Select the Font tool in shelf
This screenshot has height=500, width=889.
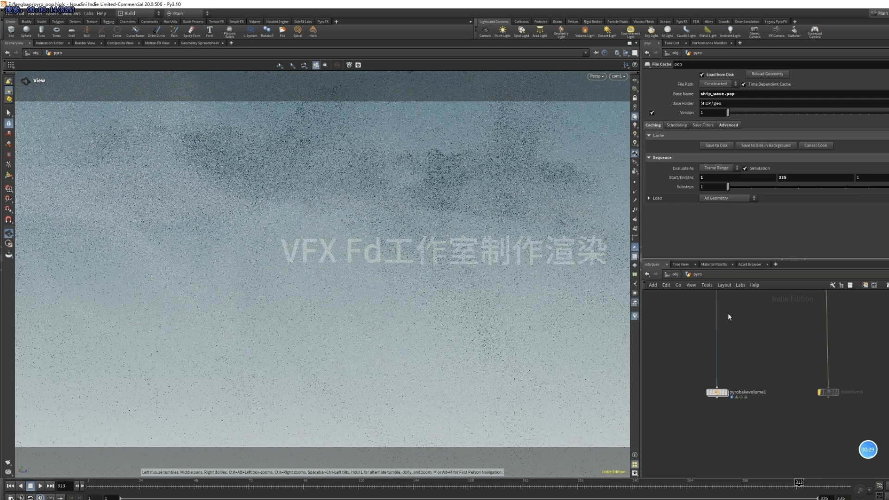209,31
